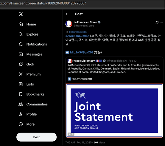Open the Messages envelope icon
This screenshot has height=146, width=165.
[21, 54]
